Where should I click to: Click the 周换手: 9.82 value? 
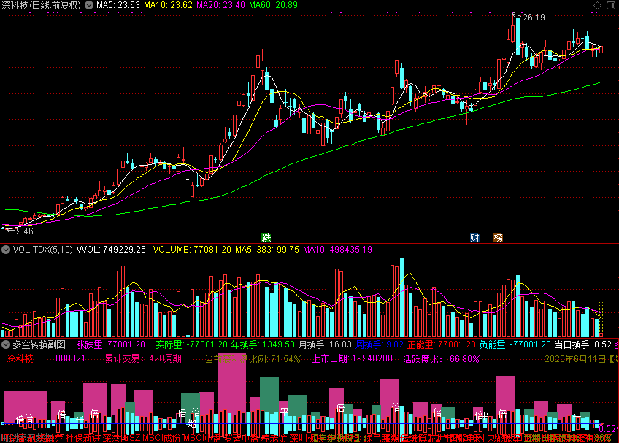pyautogui.click(x=380, y=344)
